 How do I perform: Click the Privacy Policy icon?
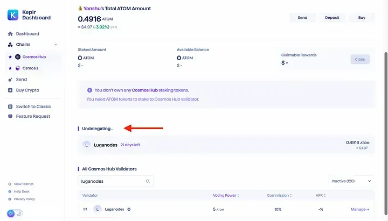coord(10,199)
